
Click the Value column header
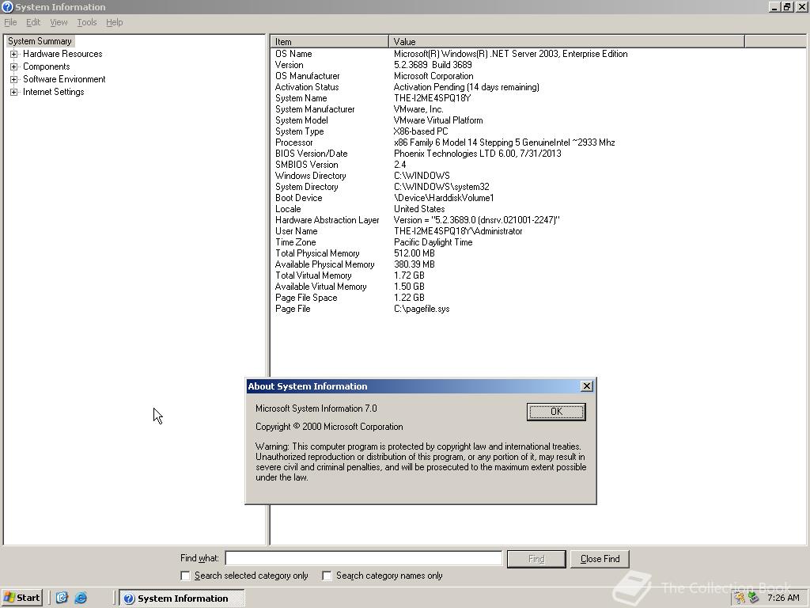pos(566,41)
